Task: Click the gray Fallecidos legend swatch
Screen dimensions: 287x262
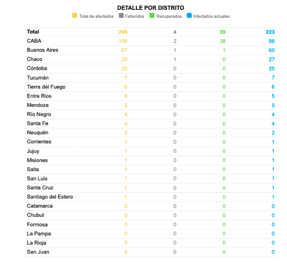Action: [121, 16]
